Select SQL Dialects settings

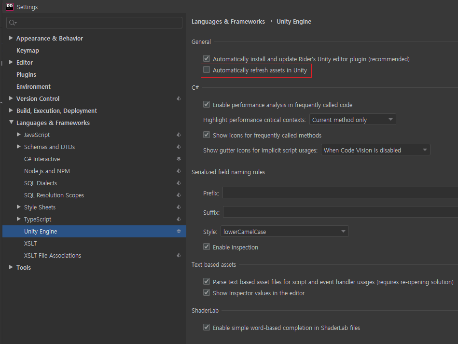(x=41, y=183)
